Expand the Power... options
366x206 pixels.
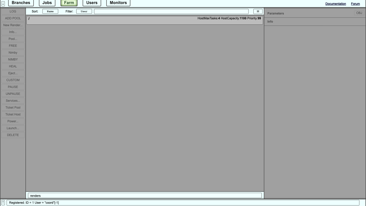(13, 121)
